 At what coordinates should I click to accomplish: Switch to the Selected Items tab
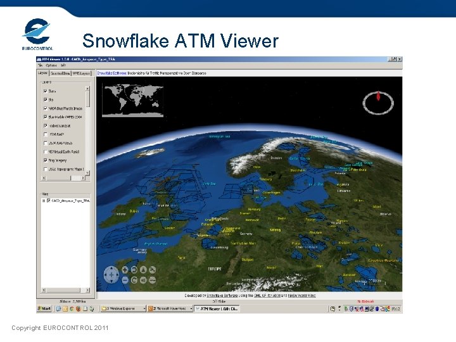60,73
